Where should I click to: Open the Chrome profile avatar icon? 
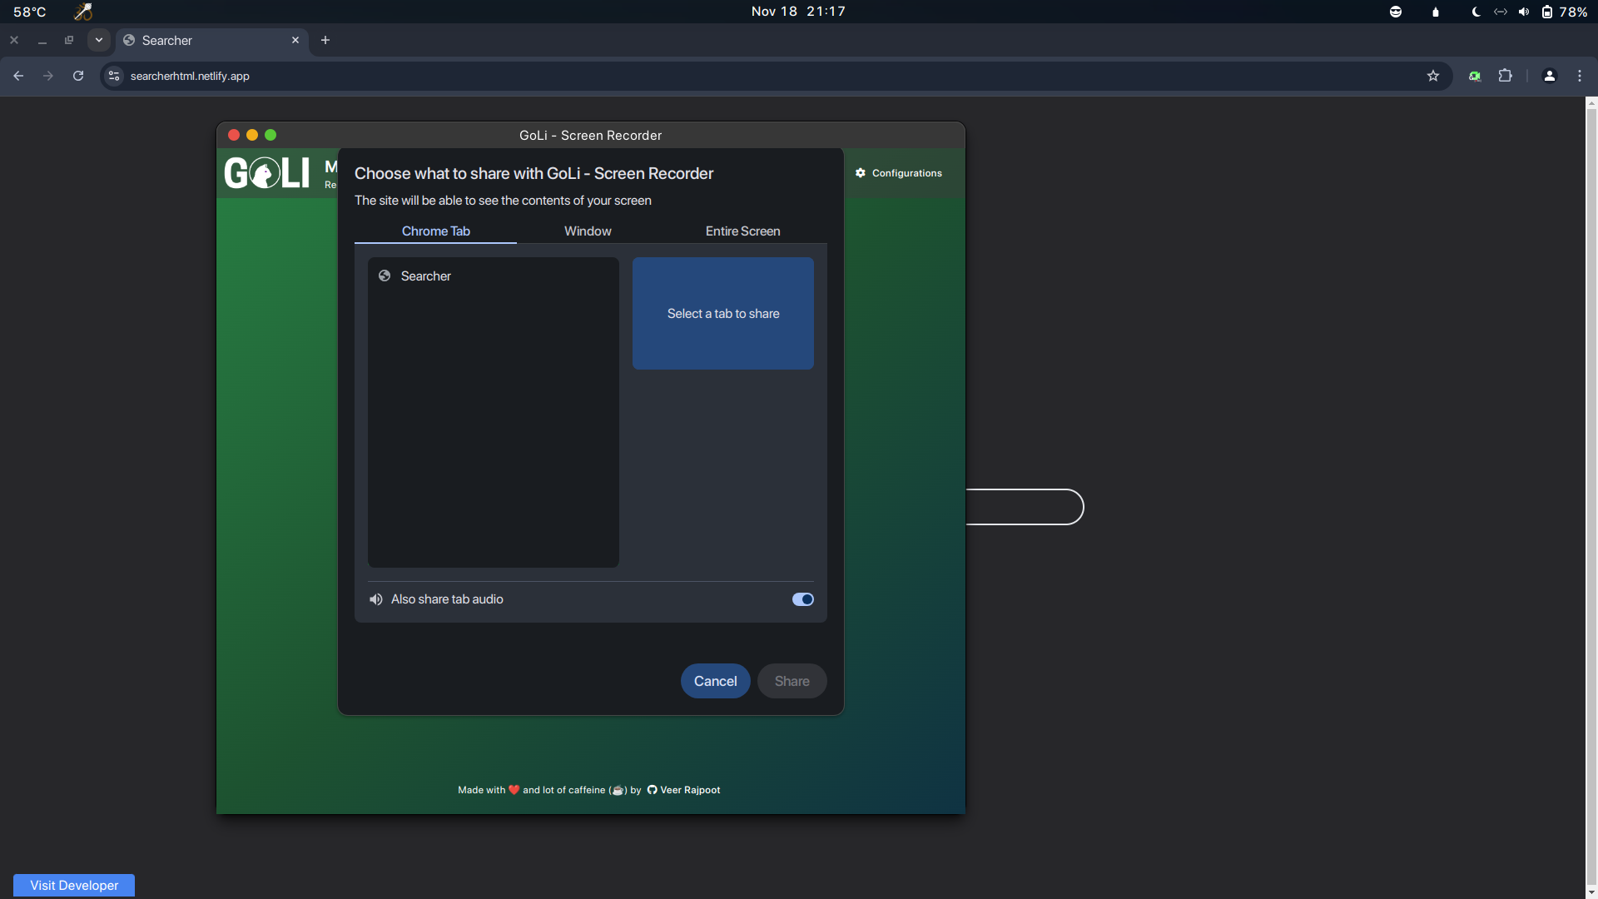[x=1549, y=76]
